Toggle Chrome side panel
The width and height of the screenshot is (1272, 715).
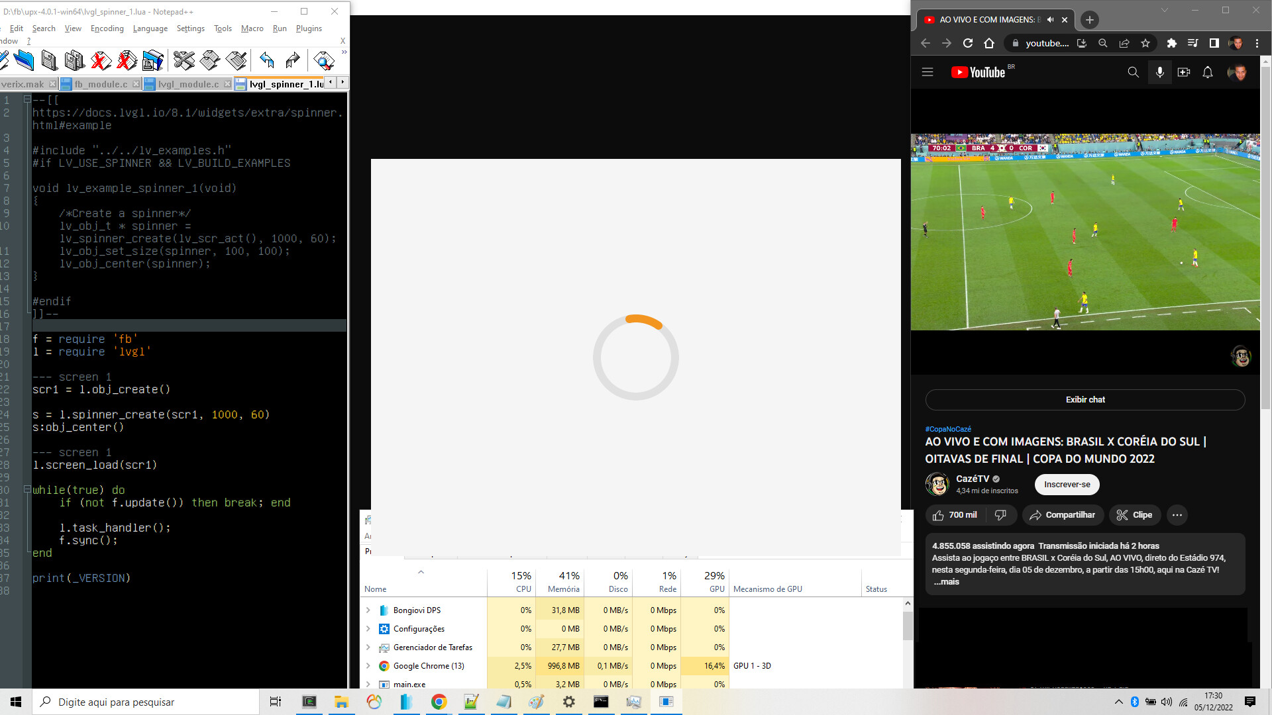(1214, 43)
